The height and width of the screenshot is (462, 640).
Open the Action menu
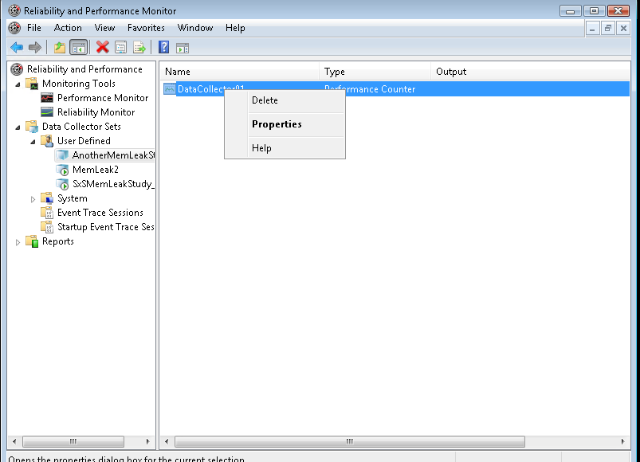pos(68,28)
